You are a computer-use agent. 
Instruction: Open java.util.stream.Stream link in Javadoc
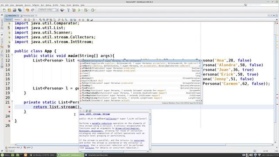pos(95,114)
